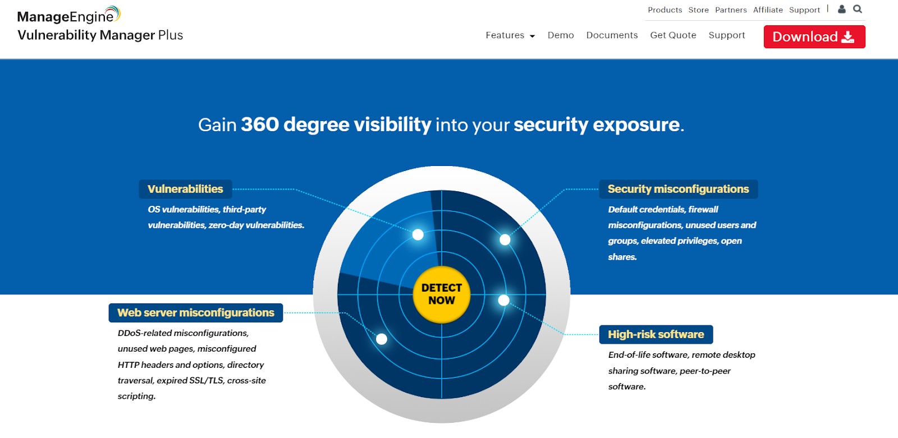The image size is (898, 438).
Task: Open the search magnifier icon
Action: click(x=858, y=9)
